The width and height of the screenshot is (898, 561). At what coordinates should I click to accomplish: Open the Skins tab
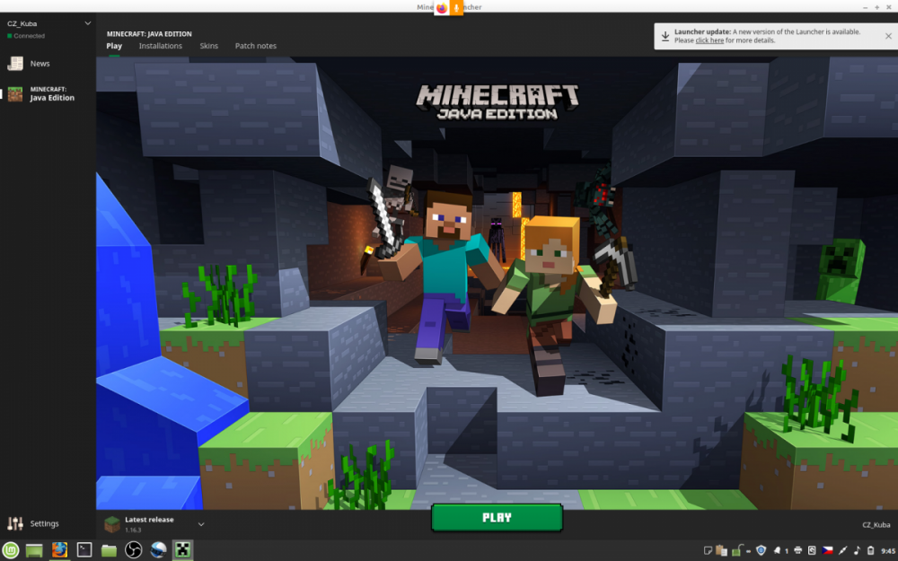pyautogui.click(x=208, y=46)
